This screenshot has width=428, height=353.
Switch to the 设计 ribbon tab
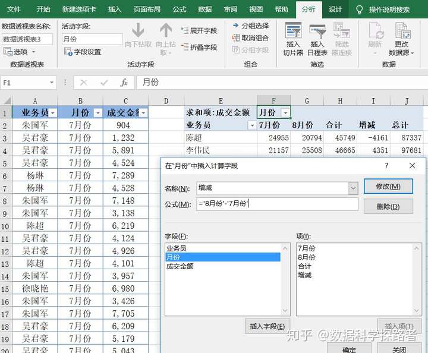pos(335,10)
